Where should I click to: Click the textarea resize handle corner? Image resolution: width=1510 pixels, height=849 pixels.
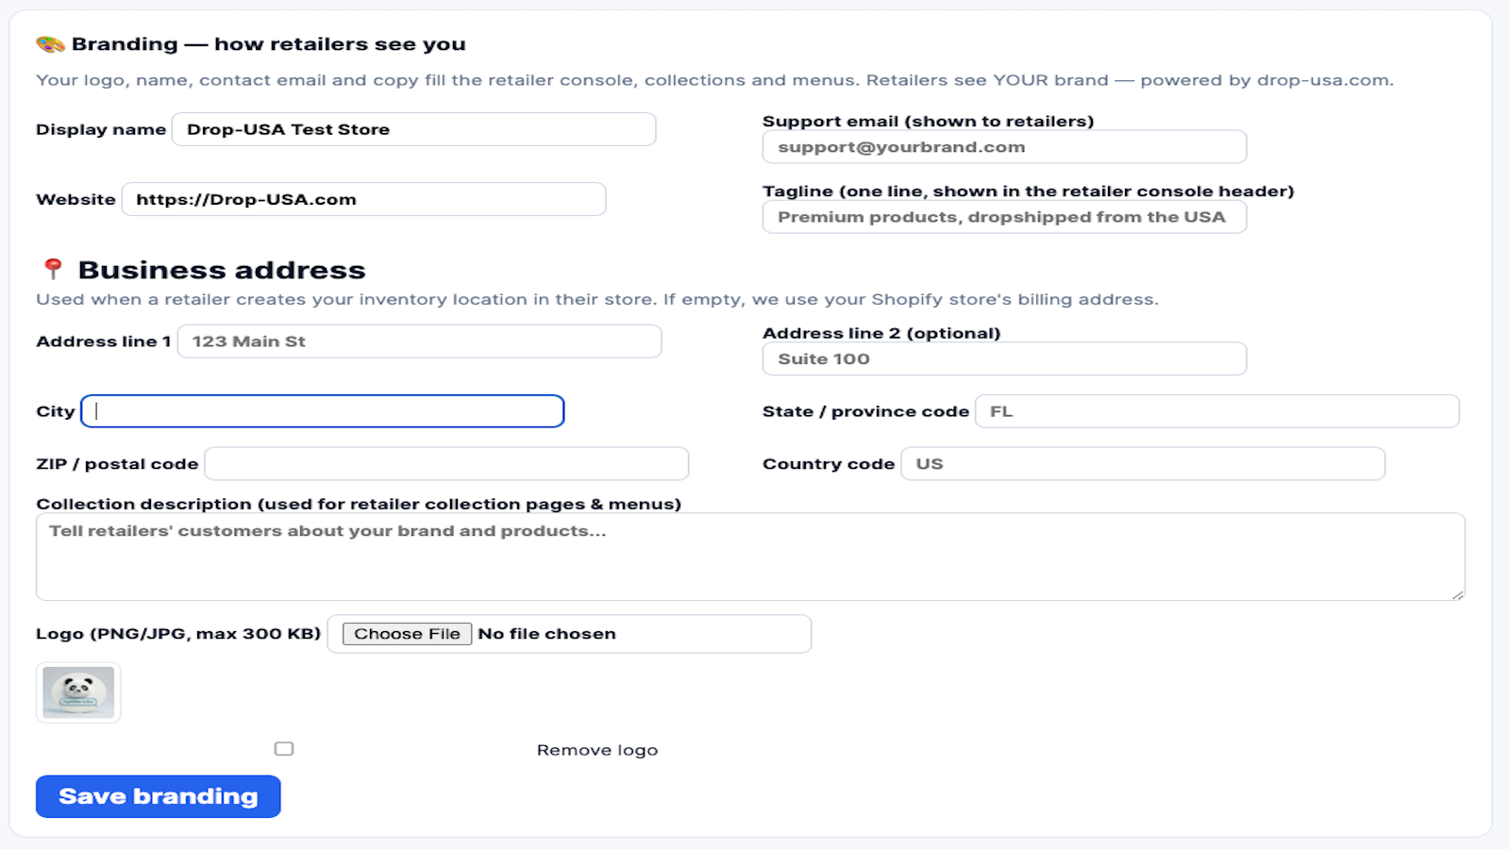1458,594
